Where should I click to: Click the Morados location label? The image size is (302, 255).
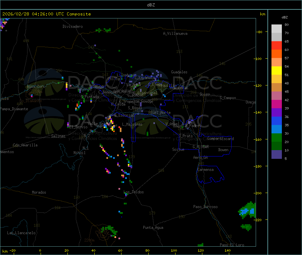39,192
